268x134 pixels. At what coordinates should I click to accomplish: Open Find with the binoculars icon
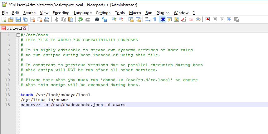click(97, 20)
